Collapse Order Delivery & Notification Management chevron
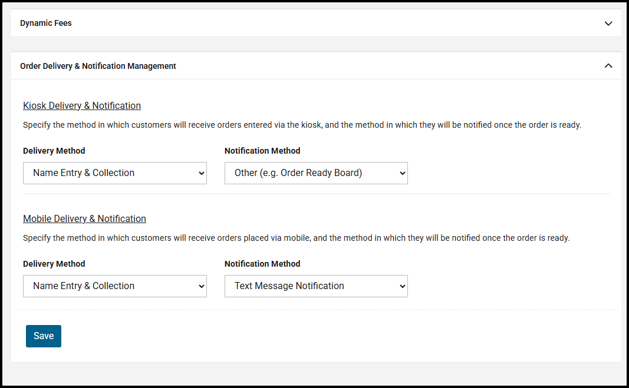 point(608,66)
